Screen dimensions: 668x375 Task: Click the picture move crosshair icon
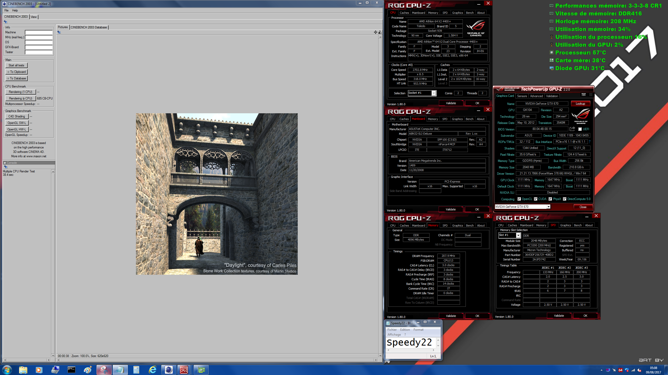pos(375,32)
